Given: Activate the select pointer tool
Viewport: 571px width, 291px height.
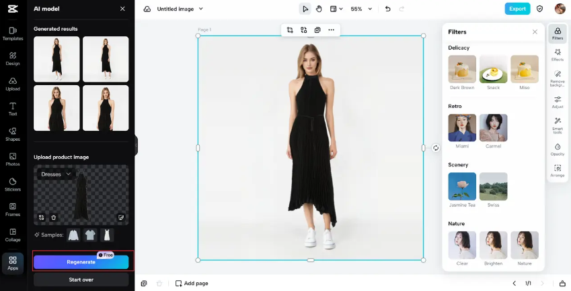Looking at the screenshot, I should [305, 9].
